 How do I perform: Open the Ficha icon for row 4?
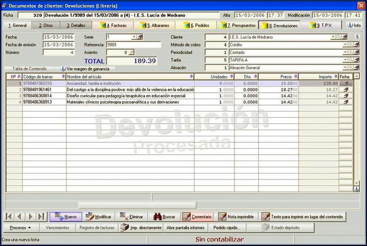[346, 102]
